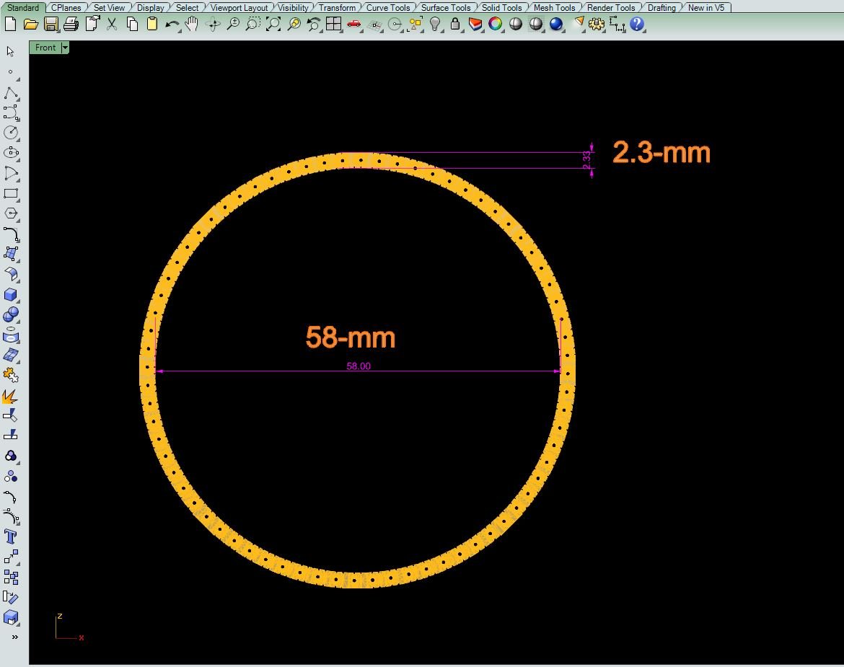Image resolution: width=844 pixels, height=667 pixels.
Task: Toggle the lock objects padlock icon
Action: point(454,24)
